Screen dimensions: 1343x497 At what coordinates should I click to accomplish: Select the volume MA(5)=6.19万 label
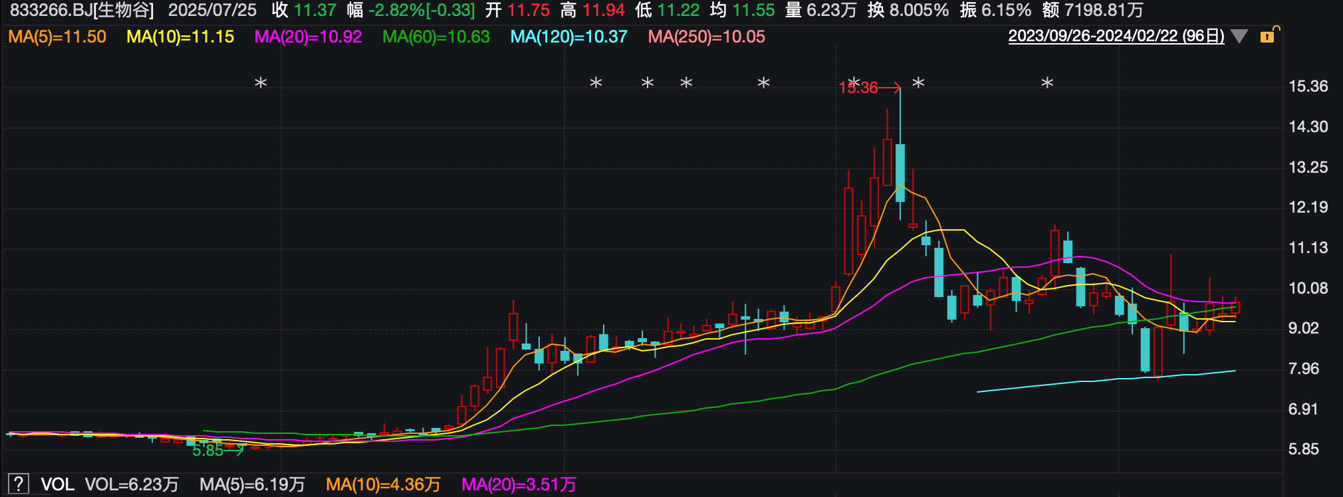click(253, 484)
